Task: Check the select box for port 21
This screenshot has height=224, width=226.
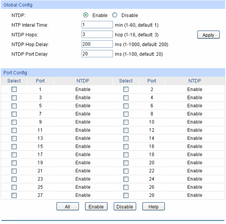Action: (x=14, y=171)
